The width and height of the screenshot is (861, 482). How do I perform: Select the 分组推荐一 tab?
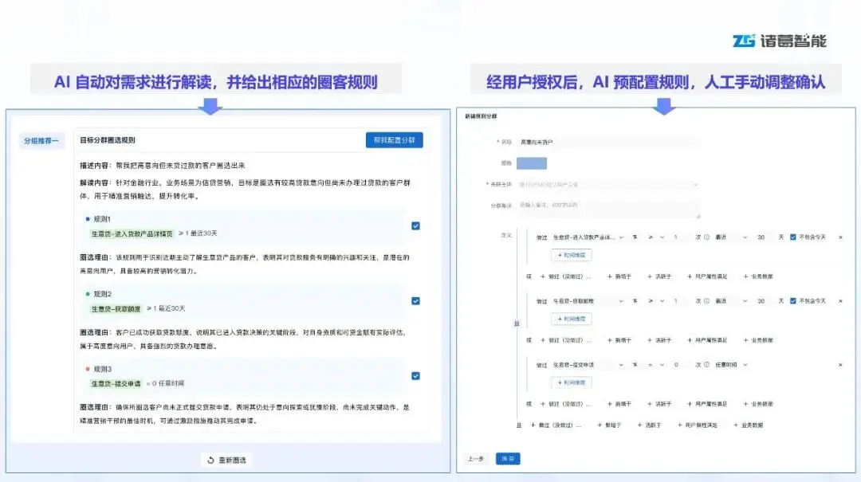click(x=41, y=141)
